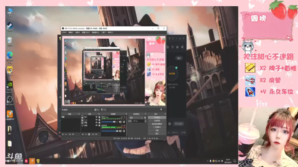
Task: Open hamburger menu in dark background window
Action: [173, 39]
